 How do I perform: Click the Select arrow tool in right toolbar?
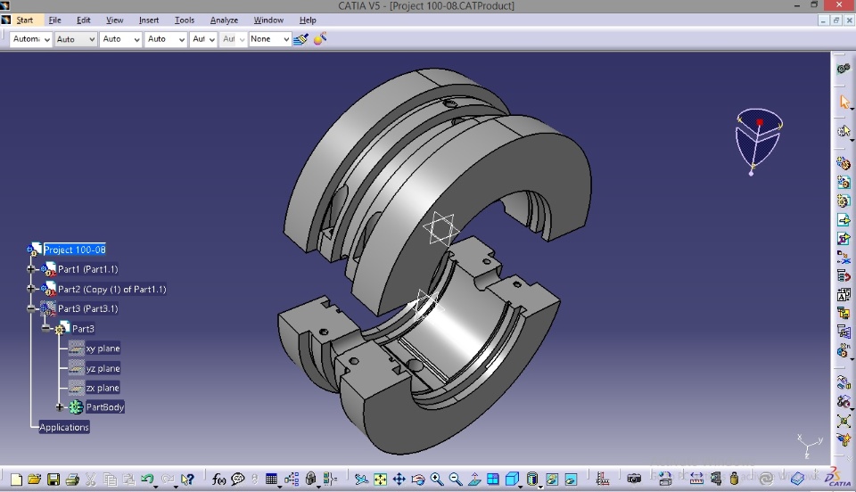pyautogui.click(x=844, y=102)
